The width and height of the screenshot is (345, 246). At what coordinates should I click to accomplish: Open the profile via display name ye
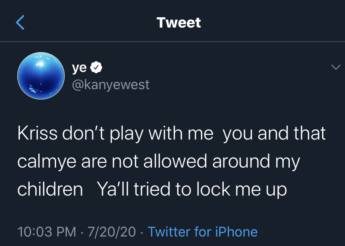[x=79, y=68]
